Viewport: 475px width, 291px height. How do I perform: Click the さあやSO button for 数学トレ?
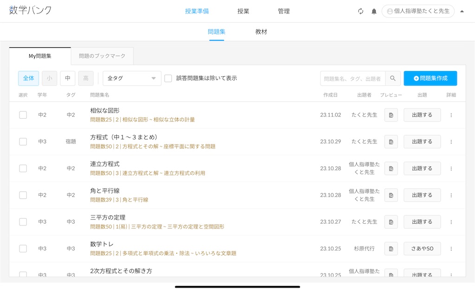point(422,249)
